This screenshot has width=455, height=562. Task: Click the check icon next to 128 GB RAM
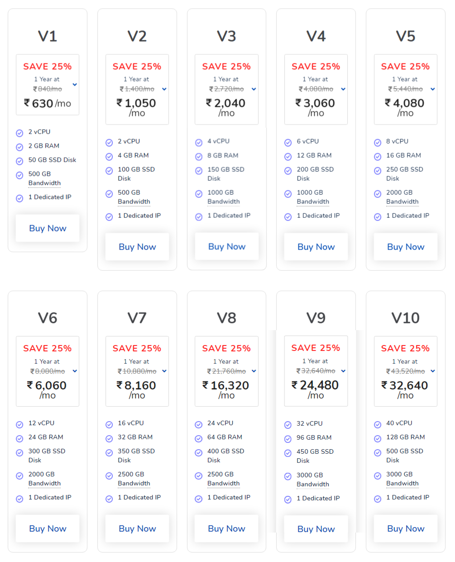[378, 438]
